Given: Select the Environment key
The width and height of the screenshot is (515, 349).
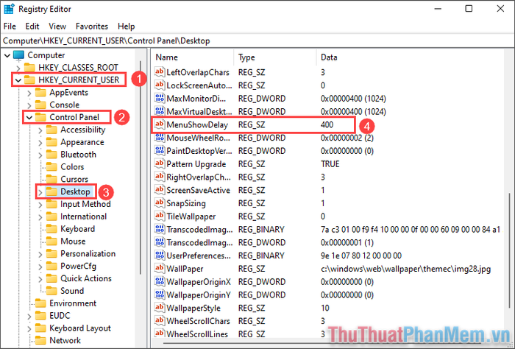Looking at the screenshot, I should tap(73, 303).
